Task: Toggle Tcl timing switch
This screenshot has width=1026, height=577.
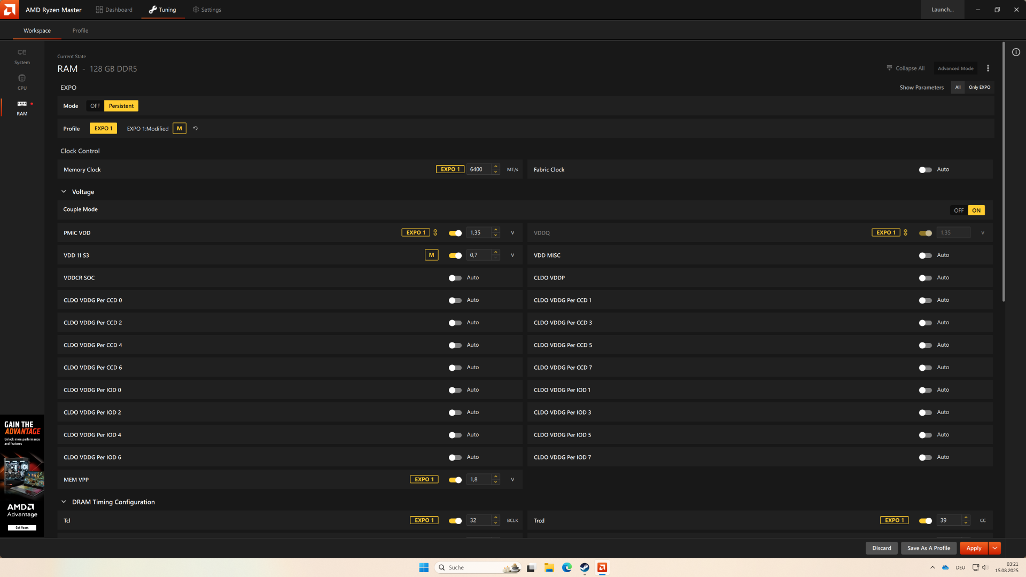Action: 455,521
